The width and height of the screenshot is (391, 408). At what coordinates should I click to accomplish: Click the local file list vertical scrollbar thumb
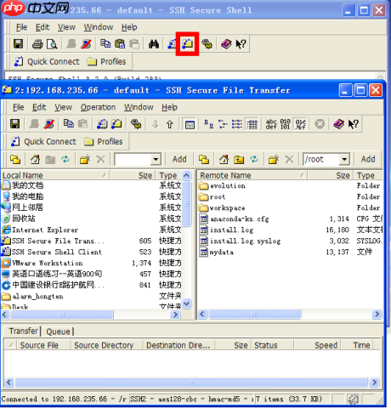point(186,203)
